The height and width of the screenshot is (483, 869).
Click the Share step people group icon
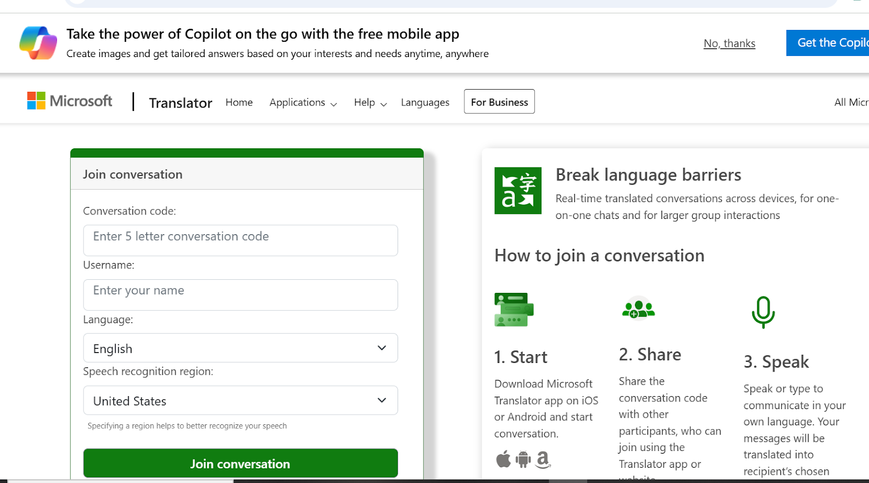coord(638,309)
